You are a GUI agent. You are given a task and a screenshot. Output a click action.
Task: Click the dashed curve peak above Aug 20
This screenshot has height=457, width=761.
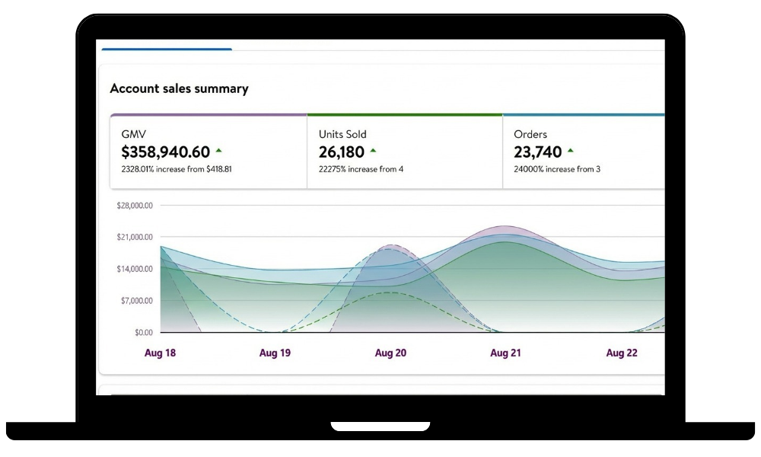390,245
